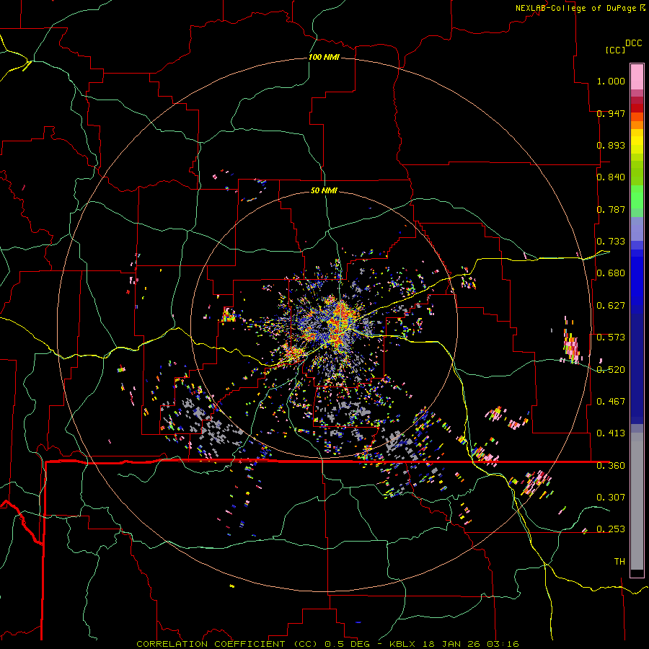
Task: Click the 0.840 value on the color scale
Action: tap(611, 177)
